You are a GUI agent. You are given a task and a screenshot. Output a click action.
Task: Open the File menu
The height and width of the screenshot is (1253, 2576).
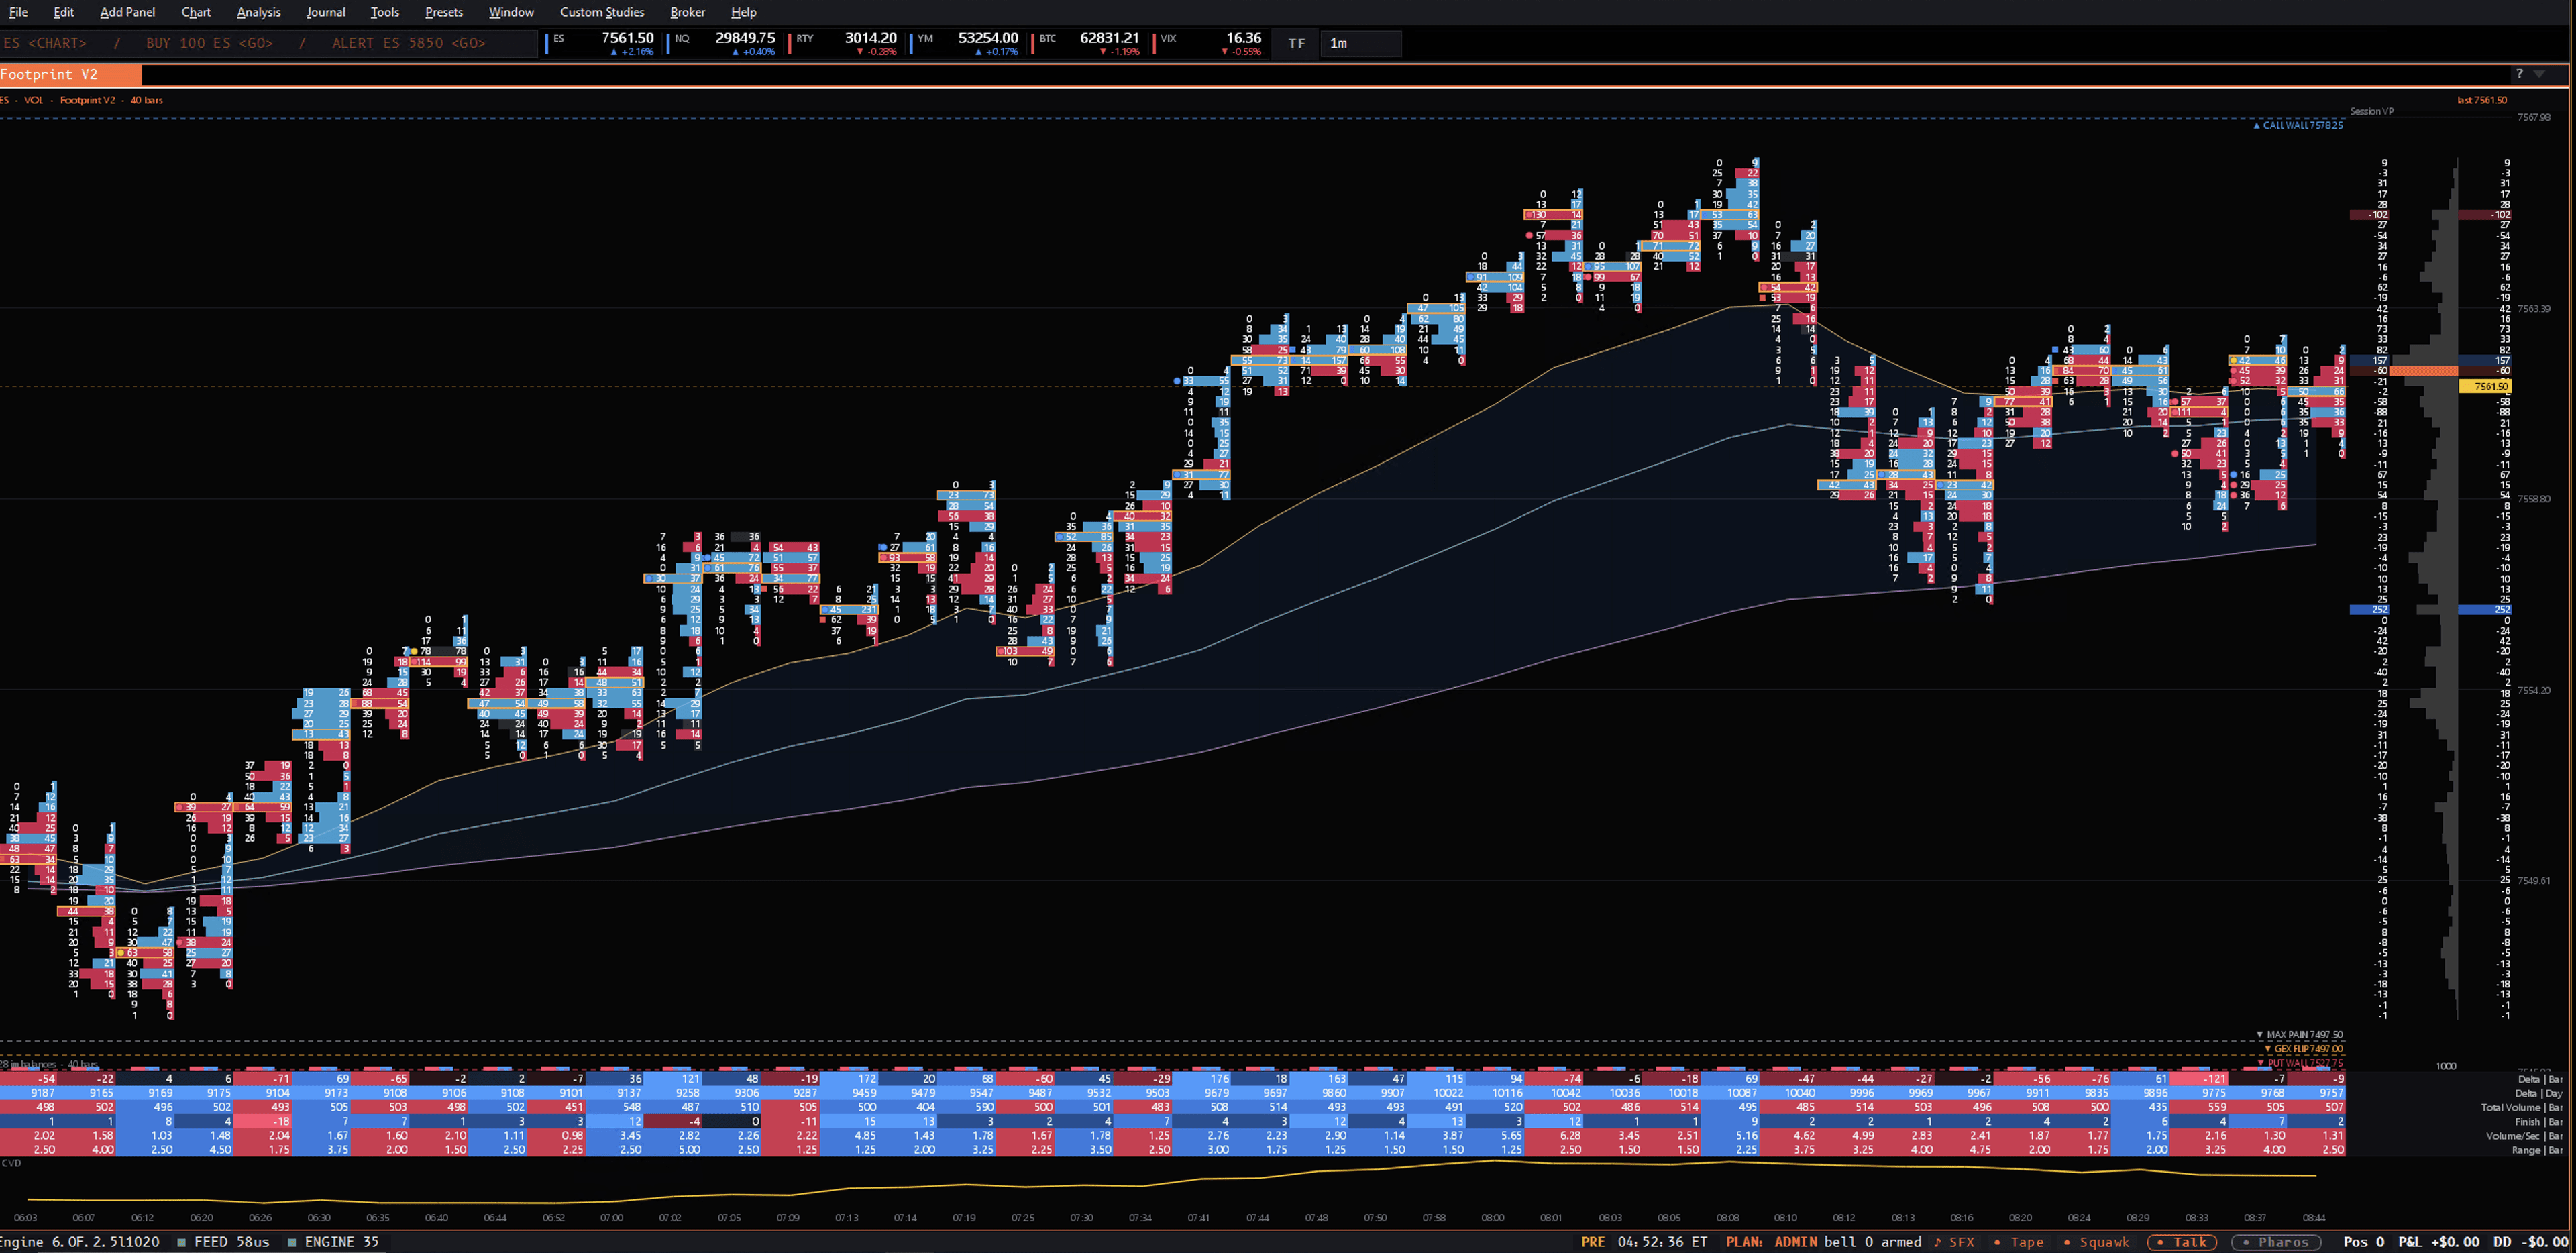coord(18,12)
